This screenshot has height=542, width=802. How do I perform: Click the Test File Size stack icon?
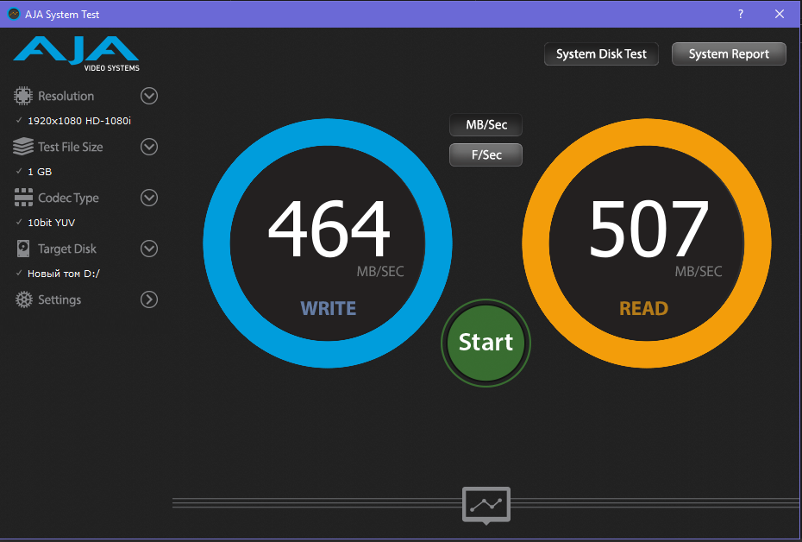tap(23, 147)
